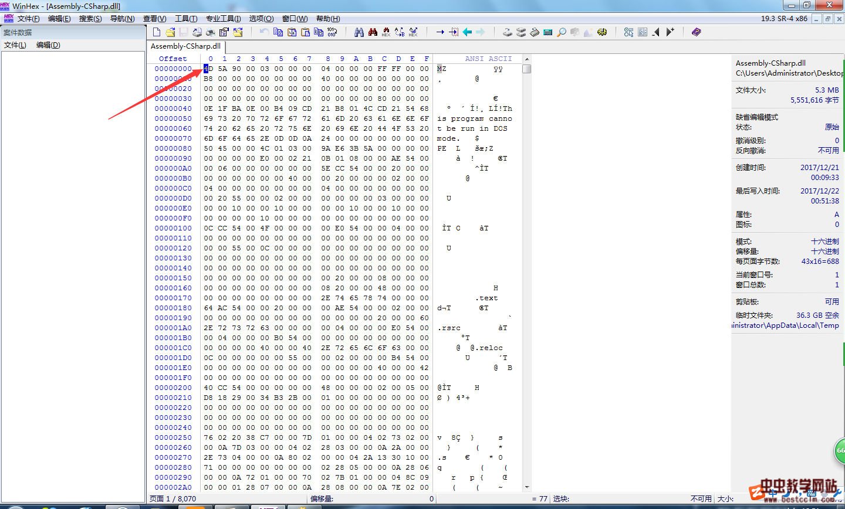Open the 查看(V) menu
845x509 pixels.
[x=155, y=19]
